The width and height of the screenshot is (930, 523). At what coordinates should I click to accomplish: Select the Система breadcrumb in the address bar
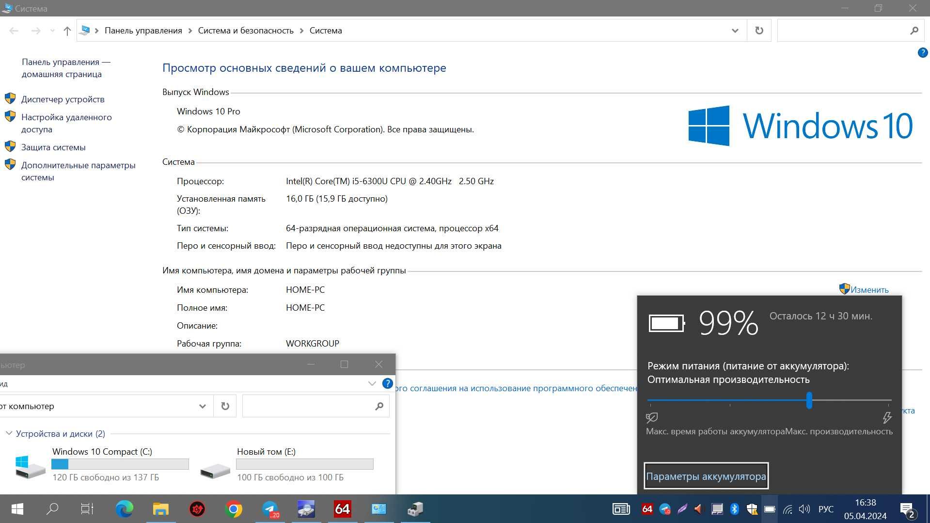[326, 31]
